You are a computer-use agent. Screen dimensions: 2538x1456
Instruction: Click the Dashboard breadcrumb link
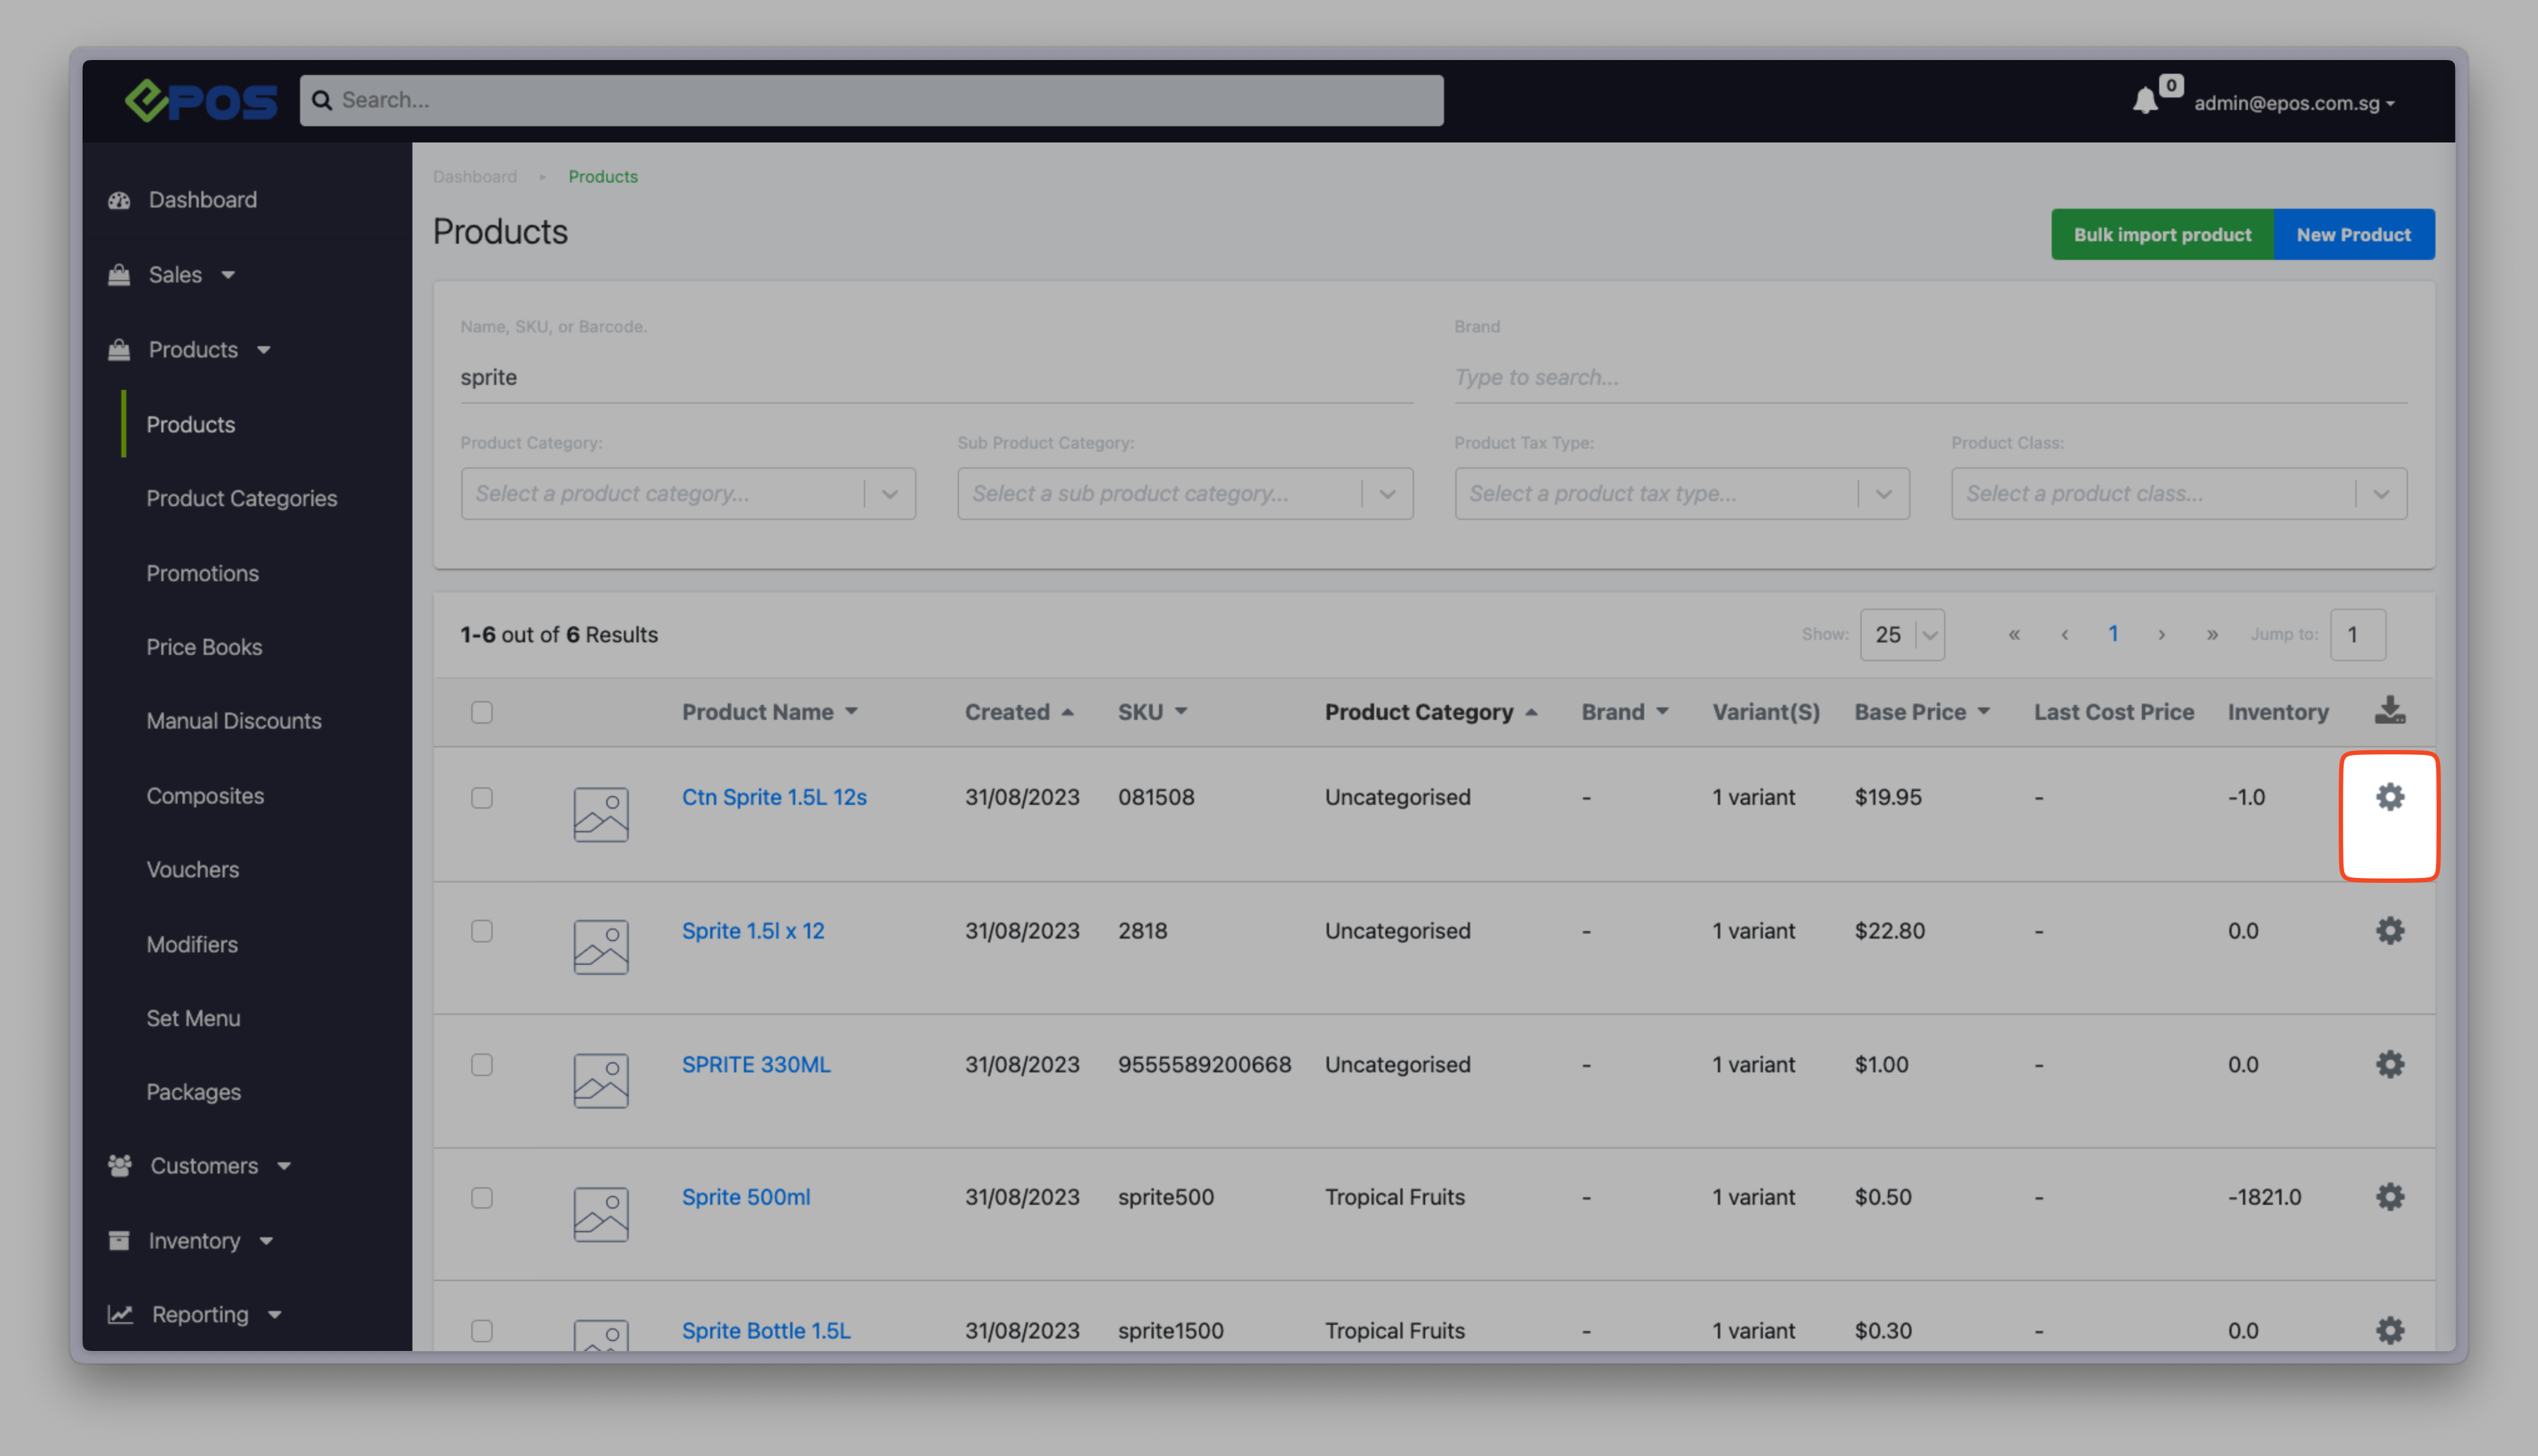coord(475,176)
